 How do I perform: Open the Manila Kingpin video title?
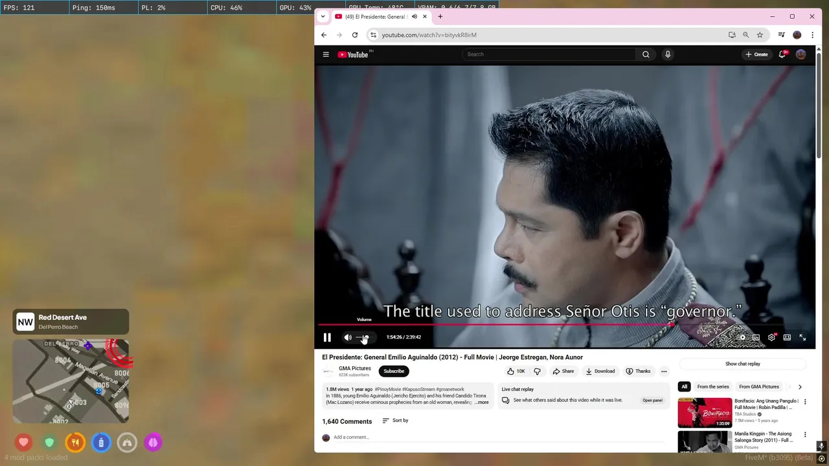[x=764, y=438]
